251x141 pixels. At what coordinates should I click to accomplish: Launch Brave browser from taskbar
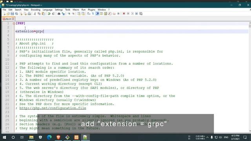coord(58,137)
